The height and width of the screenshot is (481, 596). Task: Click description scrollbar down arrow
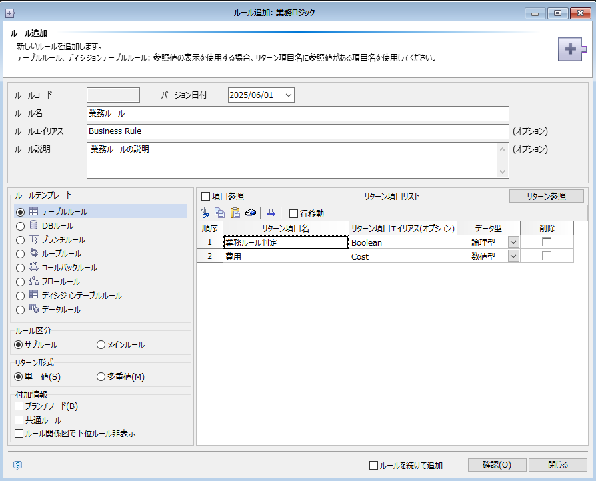502,172
